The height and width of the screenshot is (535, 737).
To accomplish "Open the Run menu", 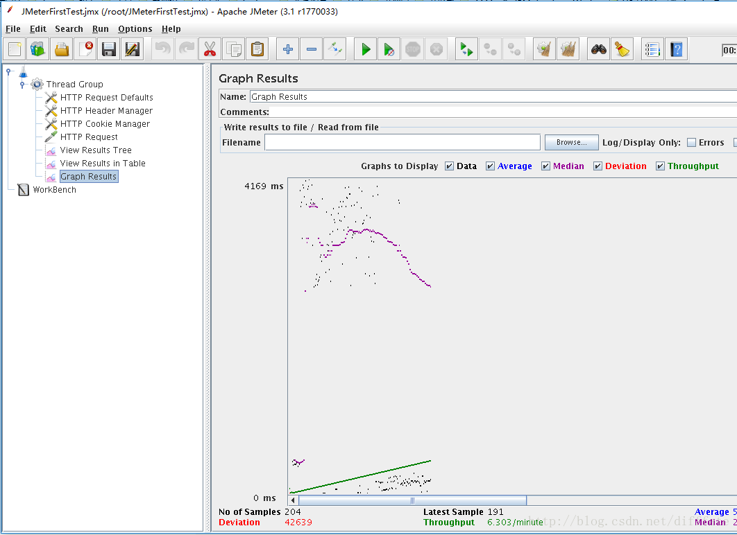I will [100, 29].
